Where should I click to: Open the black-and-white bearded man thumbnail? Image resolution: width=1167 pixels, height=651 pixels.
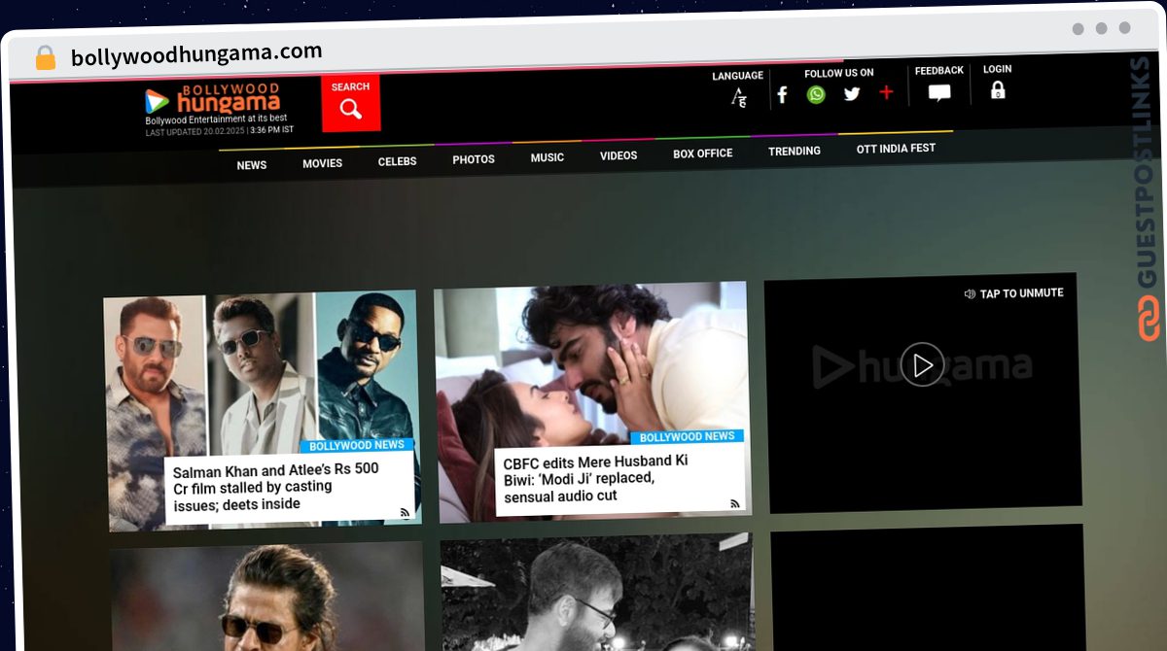597,592
